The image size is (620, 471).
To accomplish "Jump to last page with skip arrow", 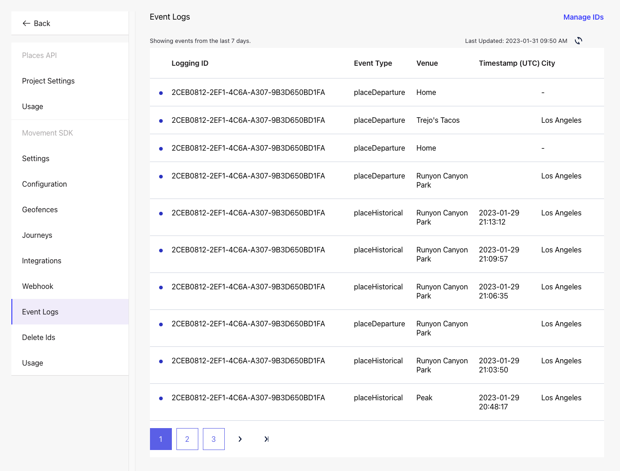I will pos(266,439).
